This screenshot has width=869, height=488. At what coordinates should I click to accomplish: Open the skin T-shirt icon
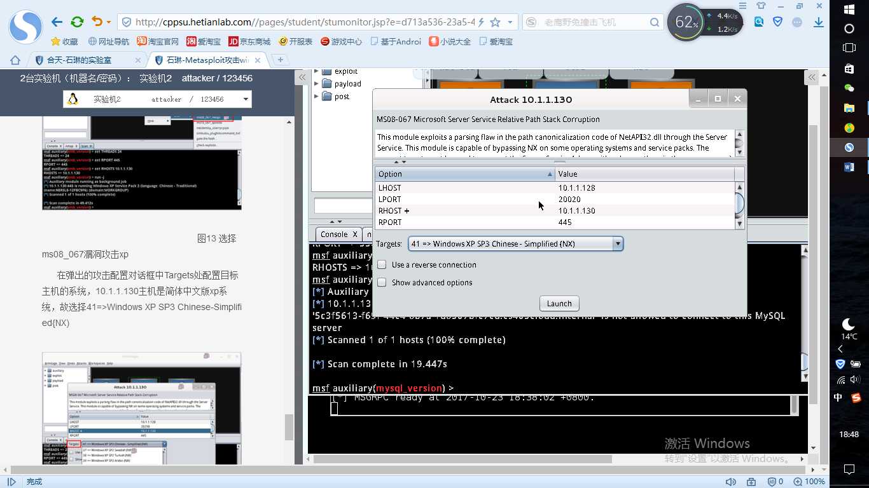click(761, 6)
